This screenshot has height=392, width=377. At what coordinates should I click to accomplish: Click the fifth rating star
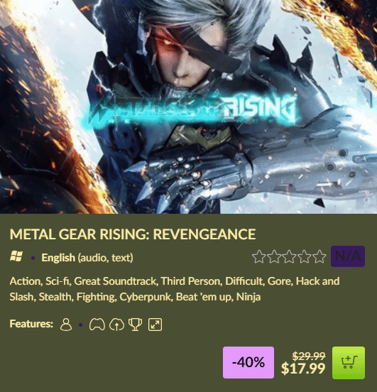(x=319, y=256)
